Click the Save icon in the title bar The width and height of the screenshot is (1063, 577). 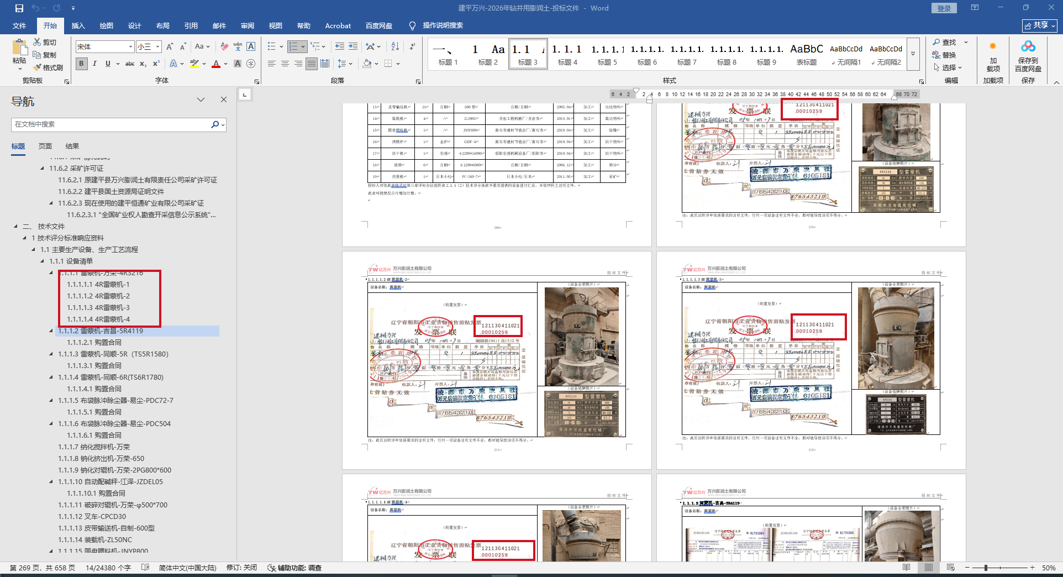[x=19, y=8]
